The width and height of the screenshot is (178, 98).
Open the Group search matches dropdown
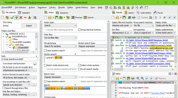[x=144, y=25]
